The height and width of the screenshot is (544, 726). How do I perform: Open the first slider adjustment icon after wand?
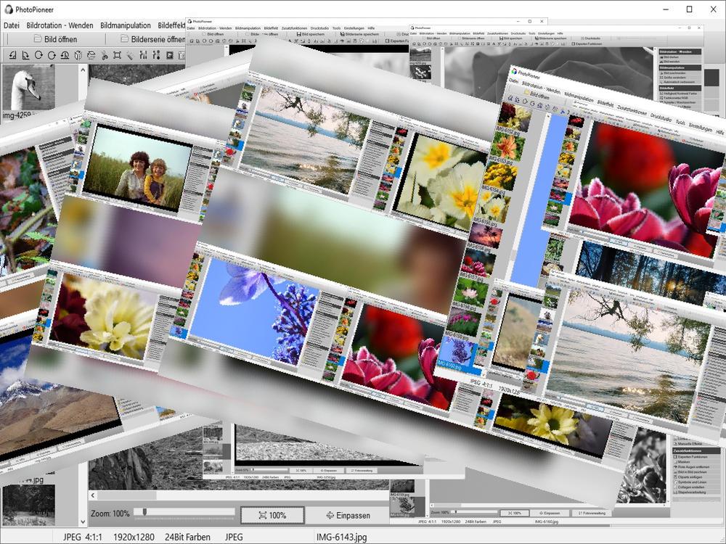(144, 55)
